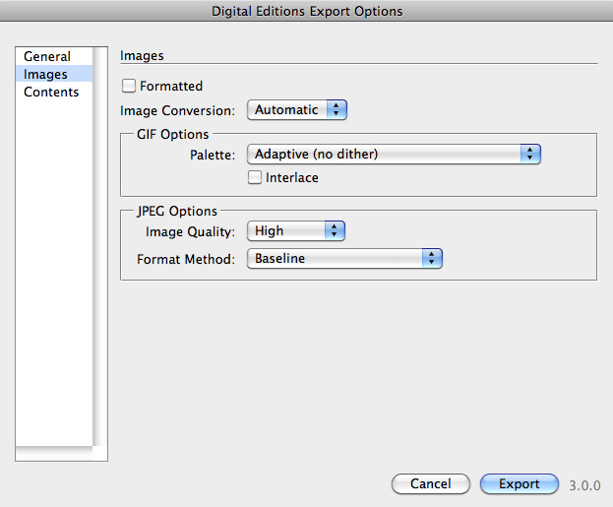Viewport: 613px width, 507px height.
Task: Click the Digital Editions Export Options title bar
Action: [306, 12]
